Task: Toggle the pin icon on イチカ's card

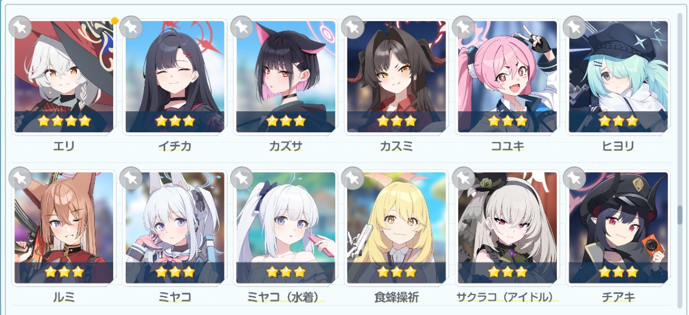Action: click(131, 27)
